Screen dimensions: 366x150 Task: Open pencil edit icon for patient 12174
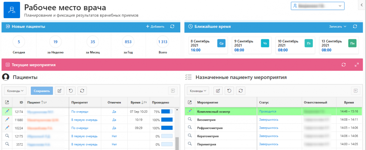(7, 112)
